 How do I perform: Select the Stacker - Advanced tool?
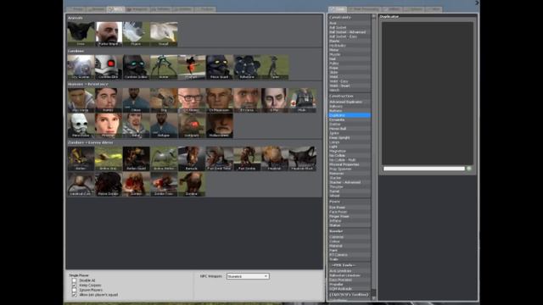[x=349, y=182]
